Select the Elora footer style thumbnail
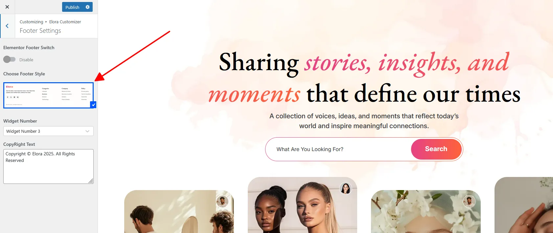The width and height of the screenshot is (553, 233). pyautogui.click(x=48, y=95)
